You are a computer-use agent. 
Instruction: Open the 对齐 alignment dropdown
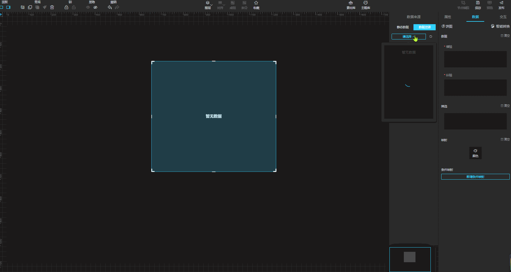220,5
